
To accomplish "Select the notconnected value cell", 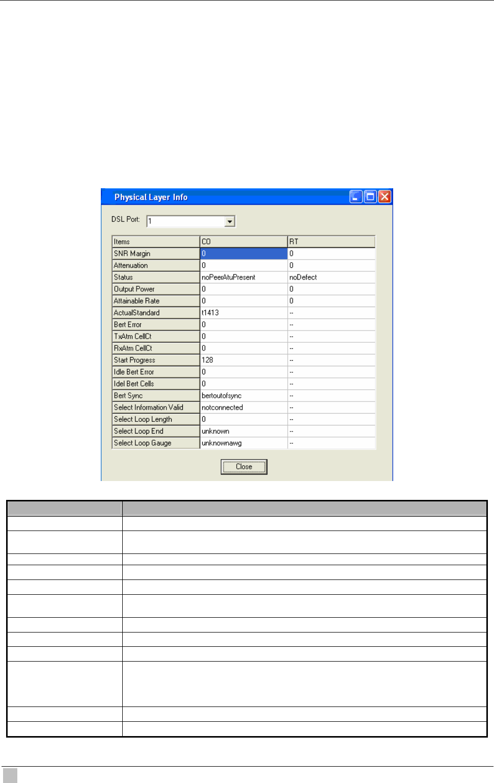I will click(x=243, y=407).
